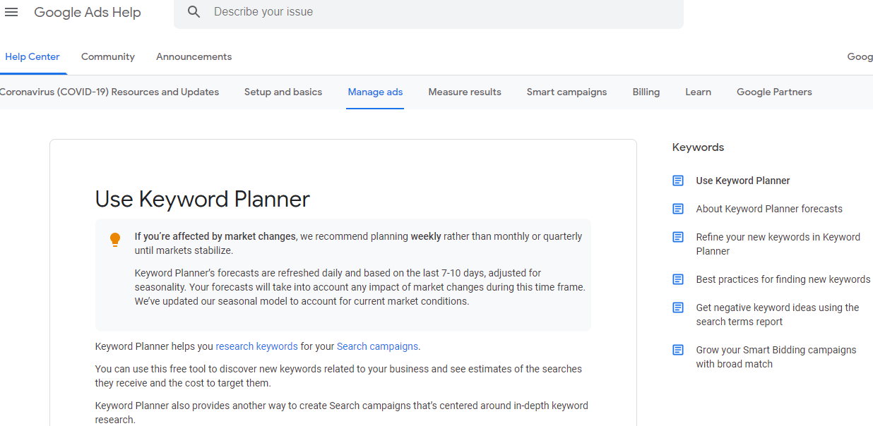Open Use Keyword Planner sidebar article

pos(743,181)
